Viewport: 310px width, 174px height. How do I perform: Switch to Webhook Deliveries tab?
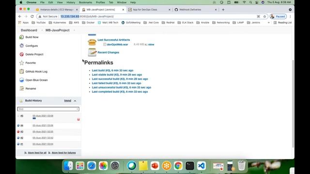tap(195, 10)
